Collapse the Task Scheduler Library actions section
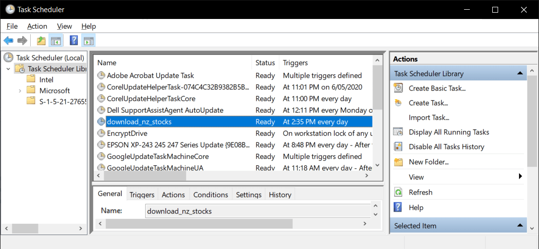 [520, 73]
